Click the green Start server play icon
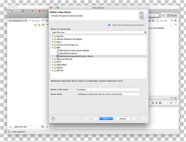 click(x=160, y=103)
